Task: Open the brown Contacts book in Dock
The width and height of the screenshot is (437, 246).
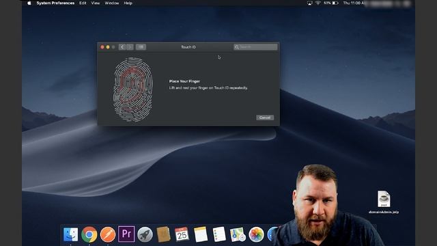Action: (x=163, y=234)
